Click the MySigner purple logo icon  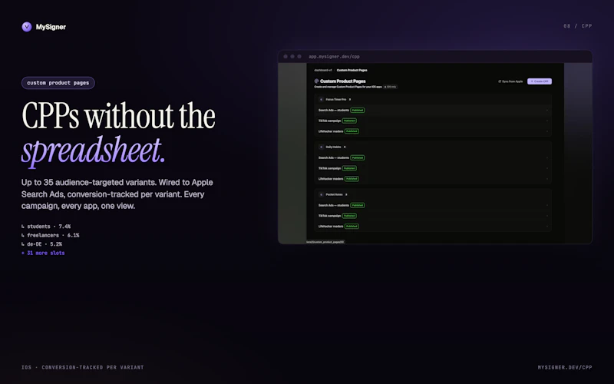coord(27,27)
